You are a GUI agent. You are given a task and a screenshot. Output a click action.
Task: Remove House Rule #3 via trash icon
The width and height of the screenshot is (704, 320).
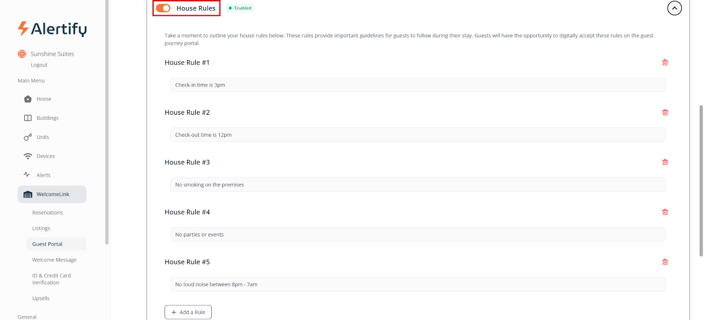tap(665, 162)
